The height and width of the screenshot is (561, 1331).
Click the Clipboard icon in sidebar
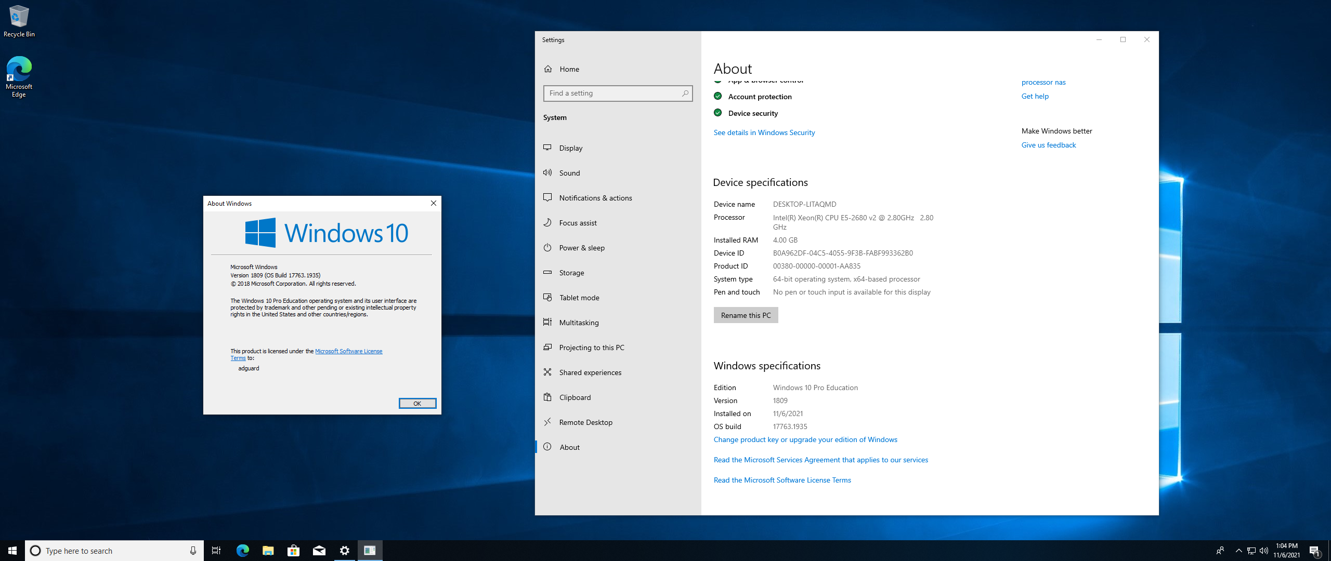coord(547,397)
